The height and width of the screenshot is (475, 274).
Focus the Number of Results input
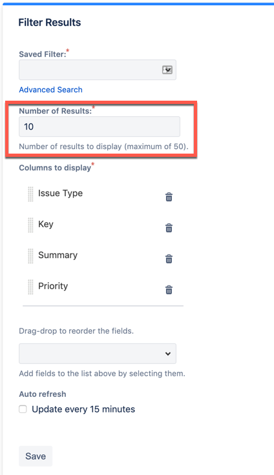[100, 126]
